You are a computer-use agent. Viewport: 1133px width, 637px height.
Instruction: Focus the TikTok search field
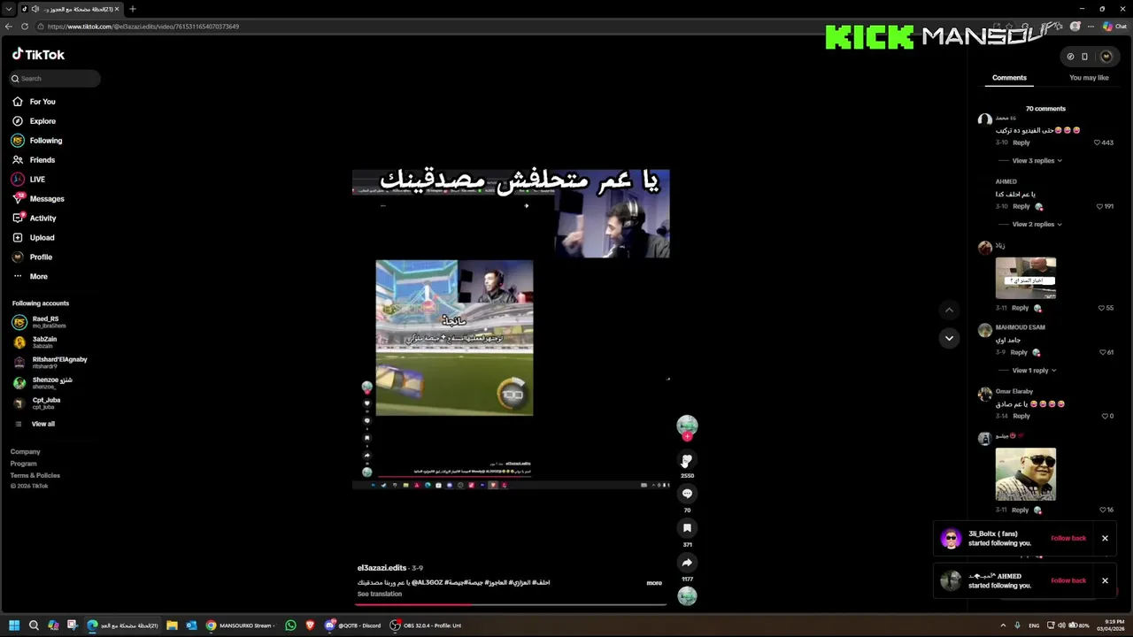point(55,79)
